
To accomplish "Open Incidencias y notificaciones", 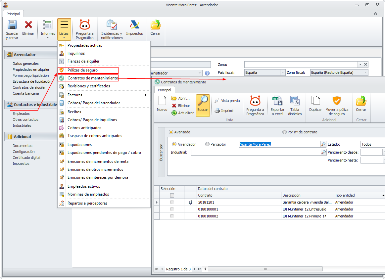I will [112, 25].
